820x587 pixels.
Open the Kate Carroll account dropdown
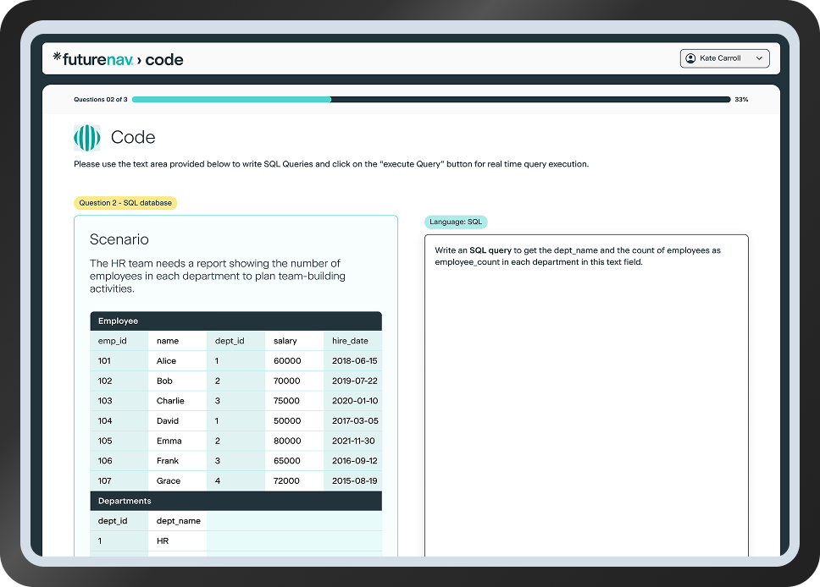point(724,58)
